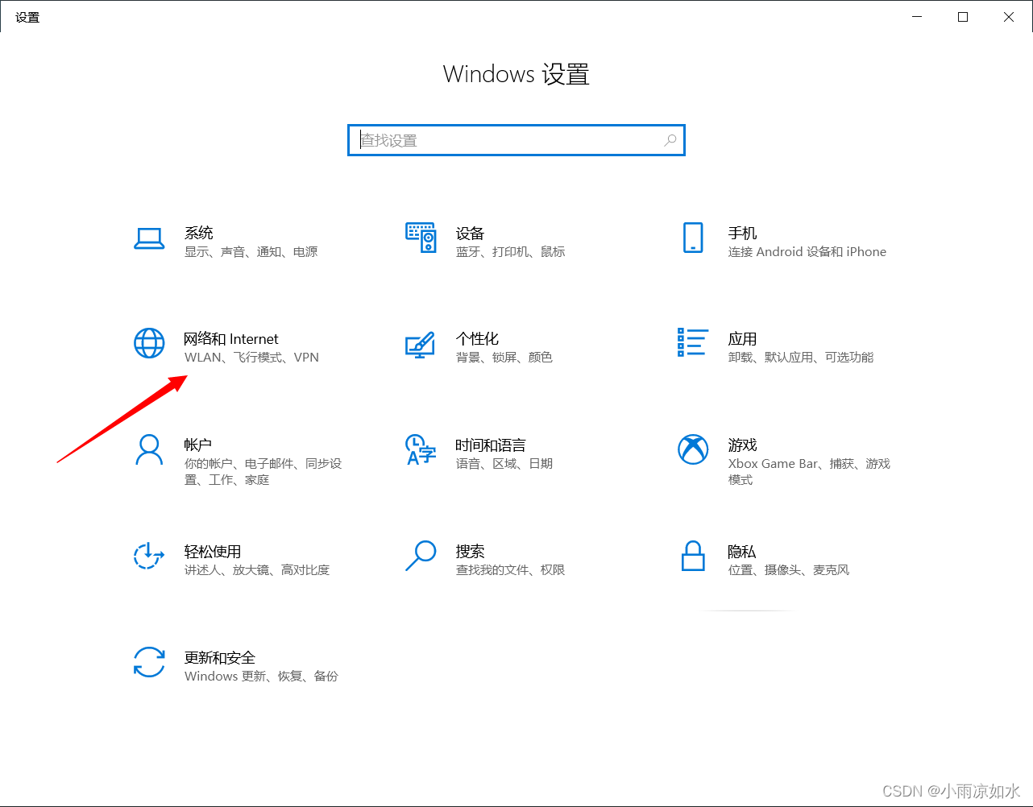Click the search magnifier in 查找设置 box
The width and height of the screenshot is (1033, 807).
[670, 140]
